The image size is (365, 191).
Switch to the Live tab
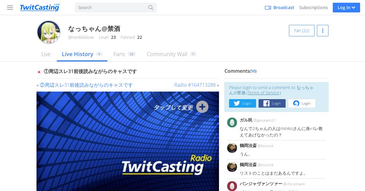[46, 54]
